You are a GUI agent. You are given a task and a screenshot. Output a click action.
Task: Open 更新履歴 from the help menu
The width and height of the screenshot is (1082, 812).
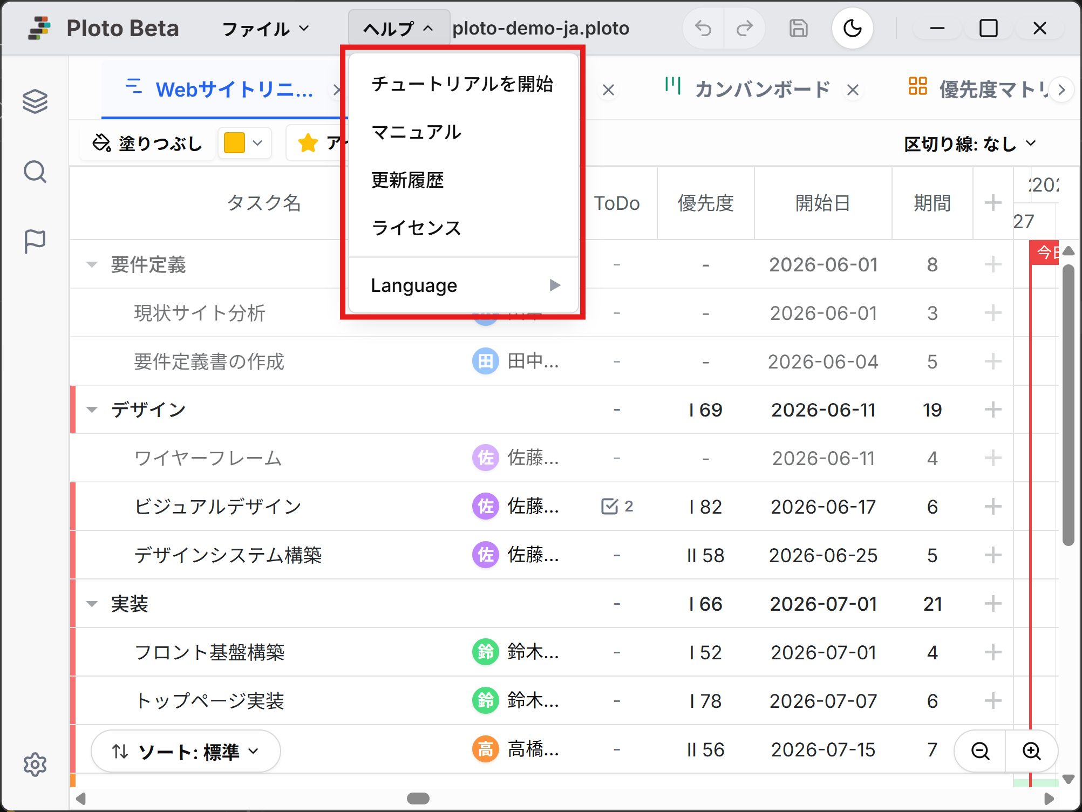point(463,180)
